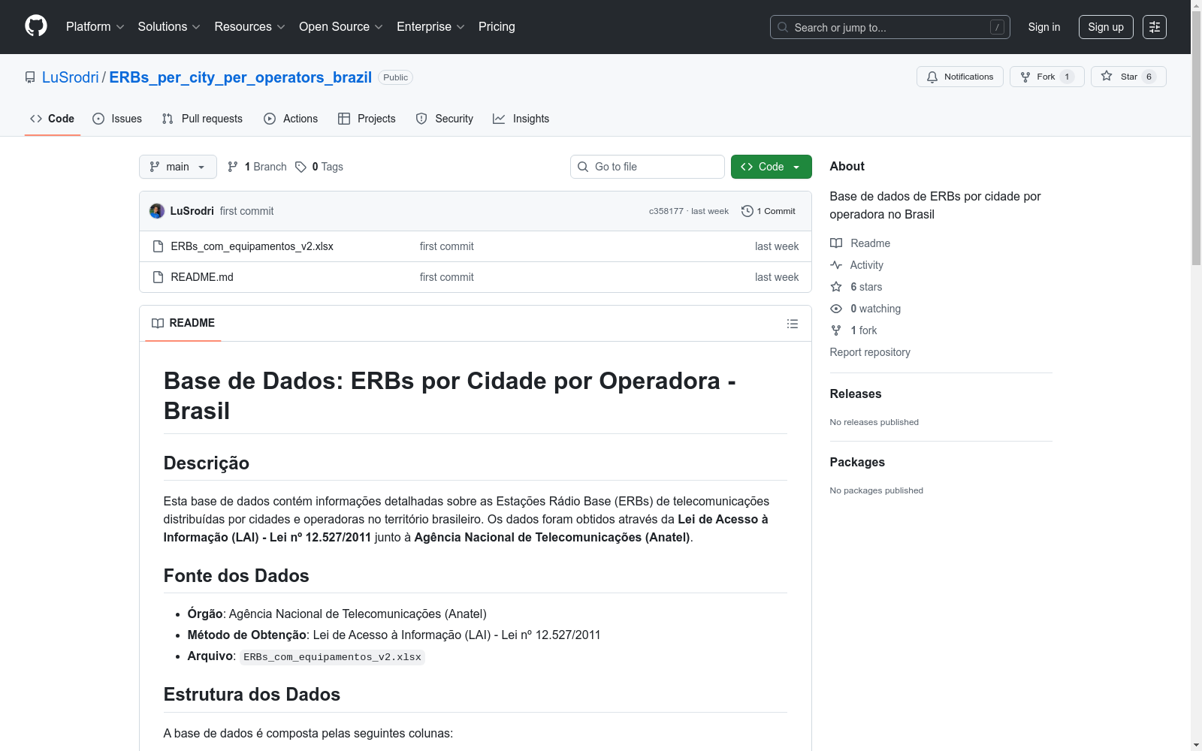Expand the Enterprise menu
The image size is (1202, 751).
coord(430,26)
